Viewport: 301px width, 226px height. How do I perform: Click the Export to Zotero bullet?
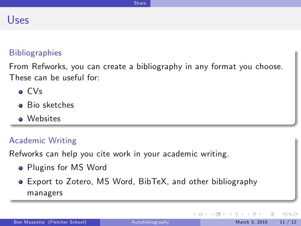(142, 187)
